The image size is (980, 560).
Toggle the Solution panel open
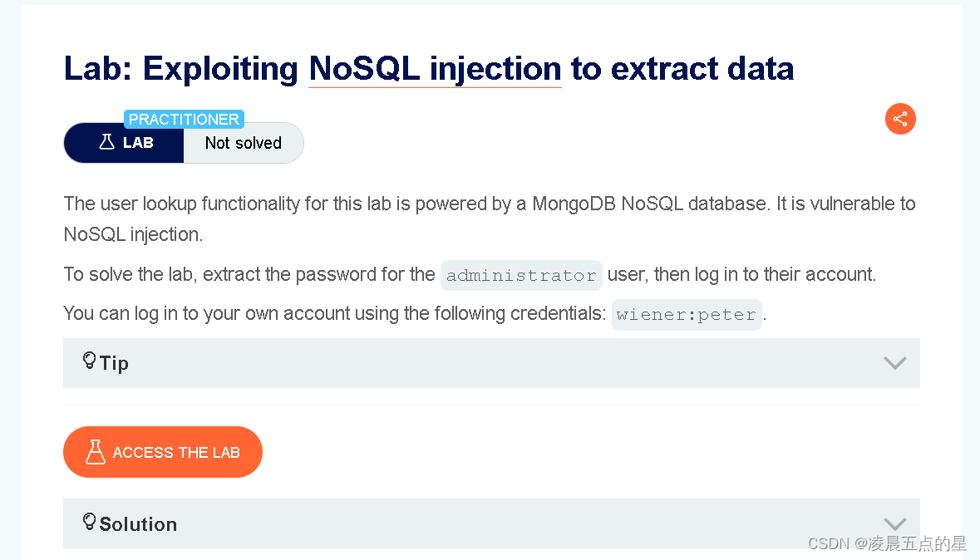click(490, 523)
